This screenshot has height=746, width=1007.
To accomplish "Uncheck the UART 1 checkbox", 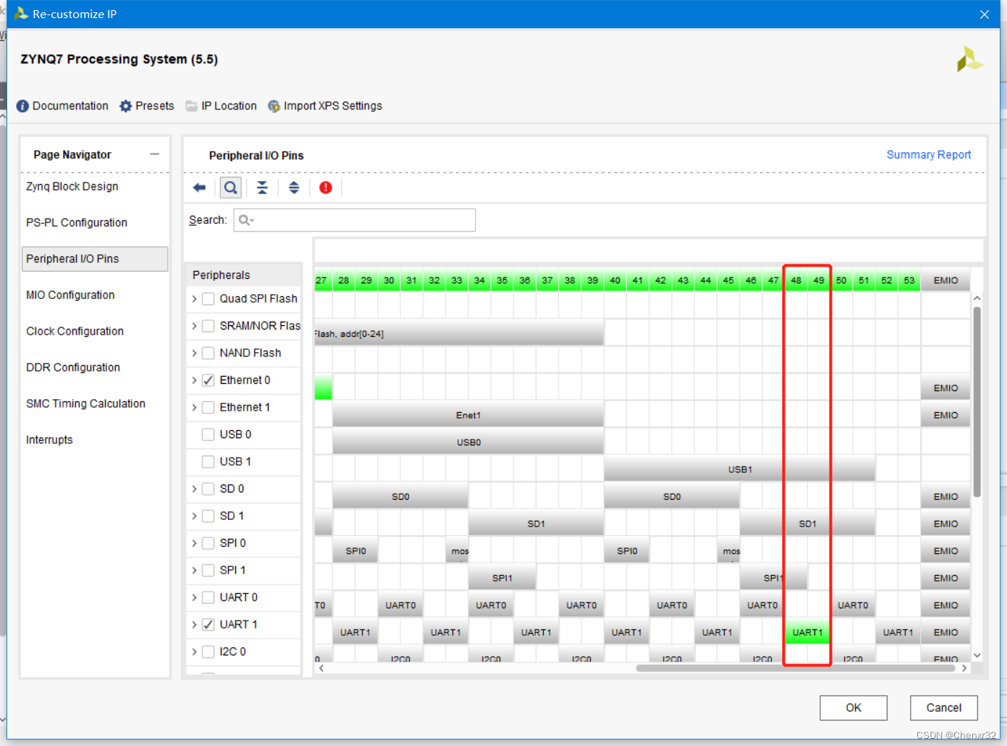I will 208,624.
